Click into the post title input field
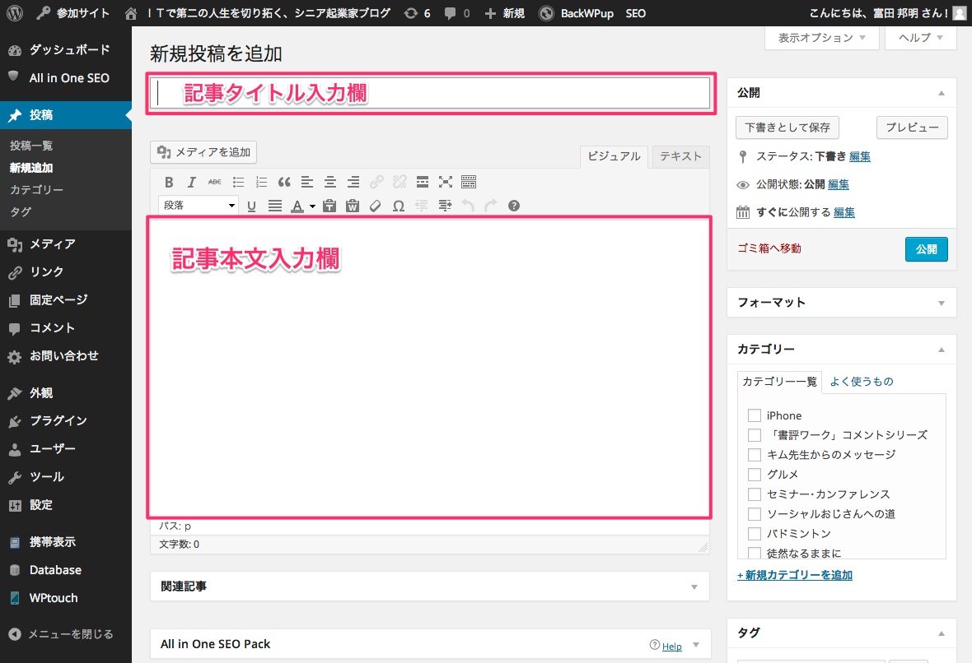This screenshot has height=663, width=972. click(428, 93)
